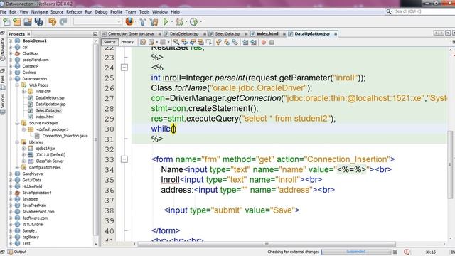Viewport: 455px width, 256px height.
Task: Click the New File toolbar icon
Action: 6,22
